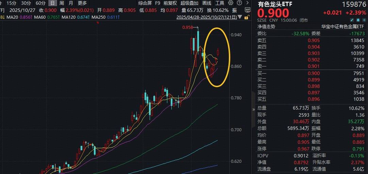Toggle the orange date range lock

coord(246,17)
